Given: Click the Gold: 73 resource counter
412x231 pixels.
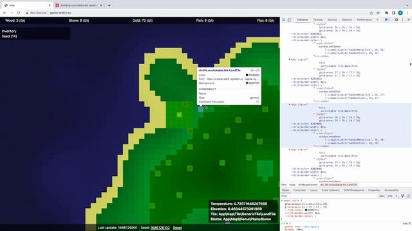Looking at the screenshot, I should coord(142,21).
